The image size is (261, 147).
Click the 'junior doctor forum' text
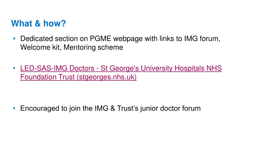[171, 108]
